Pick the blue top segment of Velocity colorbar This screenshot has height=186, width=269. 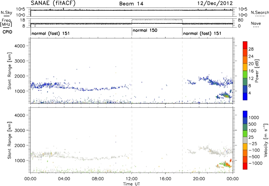[245, 114]
